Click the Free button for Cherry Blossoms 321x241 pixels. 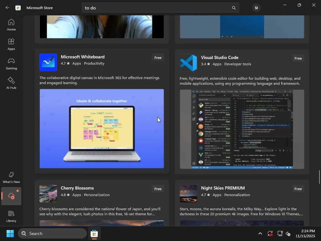pos(158,189)
